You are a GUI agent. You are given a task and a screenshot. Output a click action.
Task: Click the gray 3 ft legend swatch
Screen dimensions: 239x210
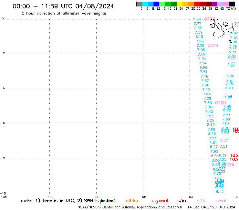click(x=139, y=4)
